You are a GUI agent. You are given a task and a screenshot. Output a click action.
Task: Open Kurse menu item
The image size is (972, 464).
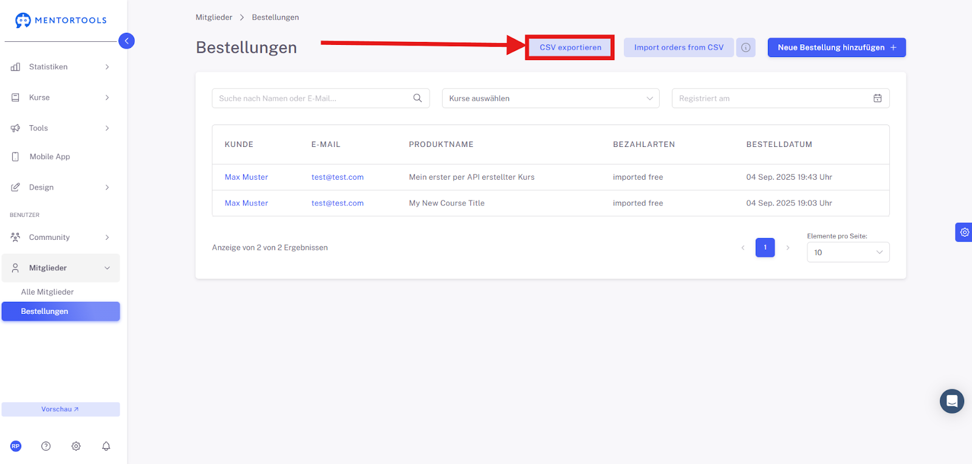click(61, 97)
